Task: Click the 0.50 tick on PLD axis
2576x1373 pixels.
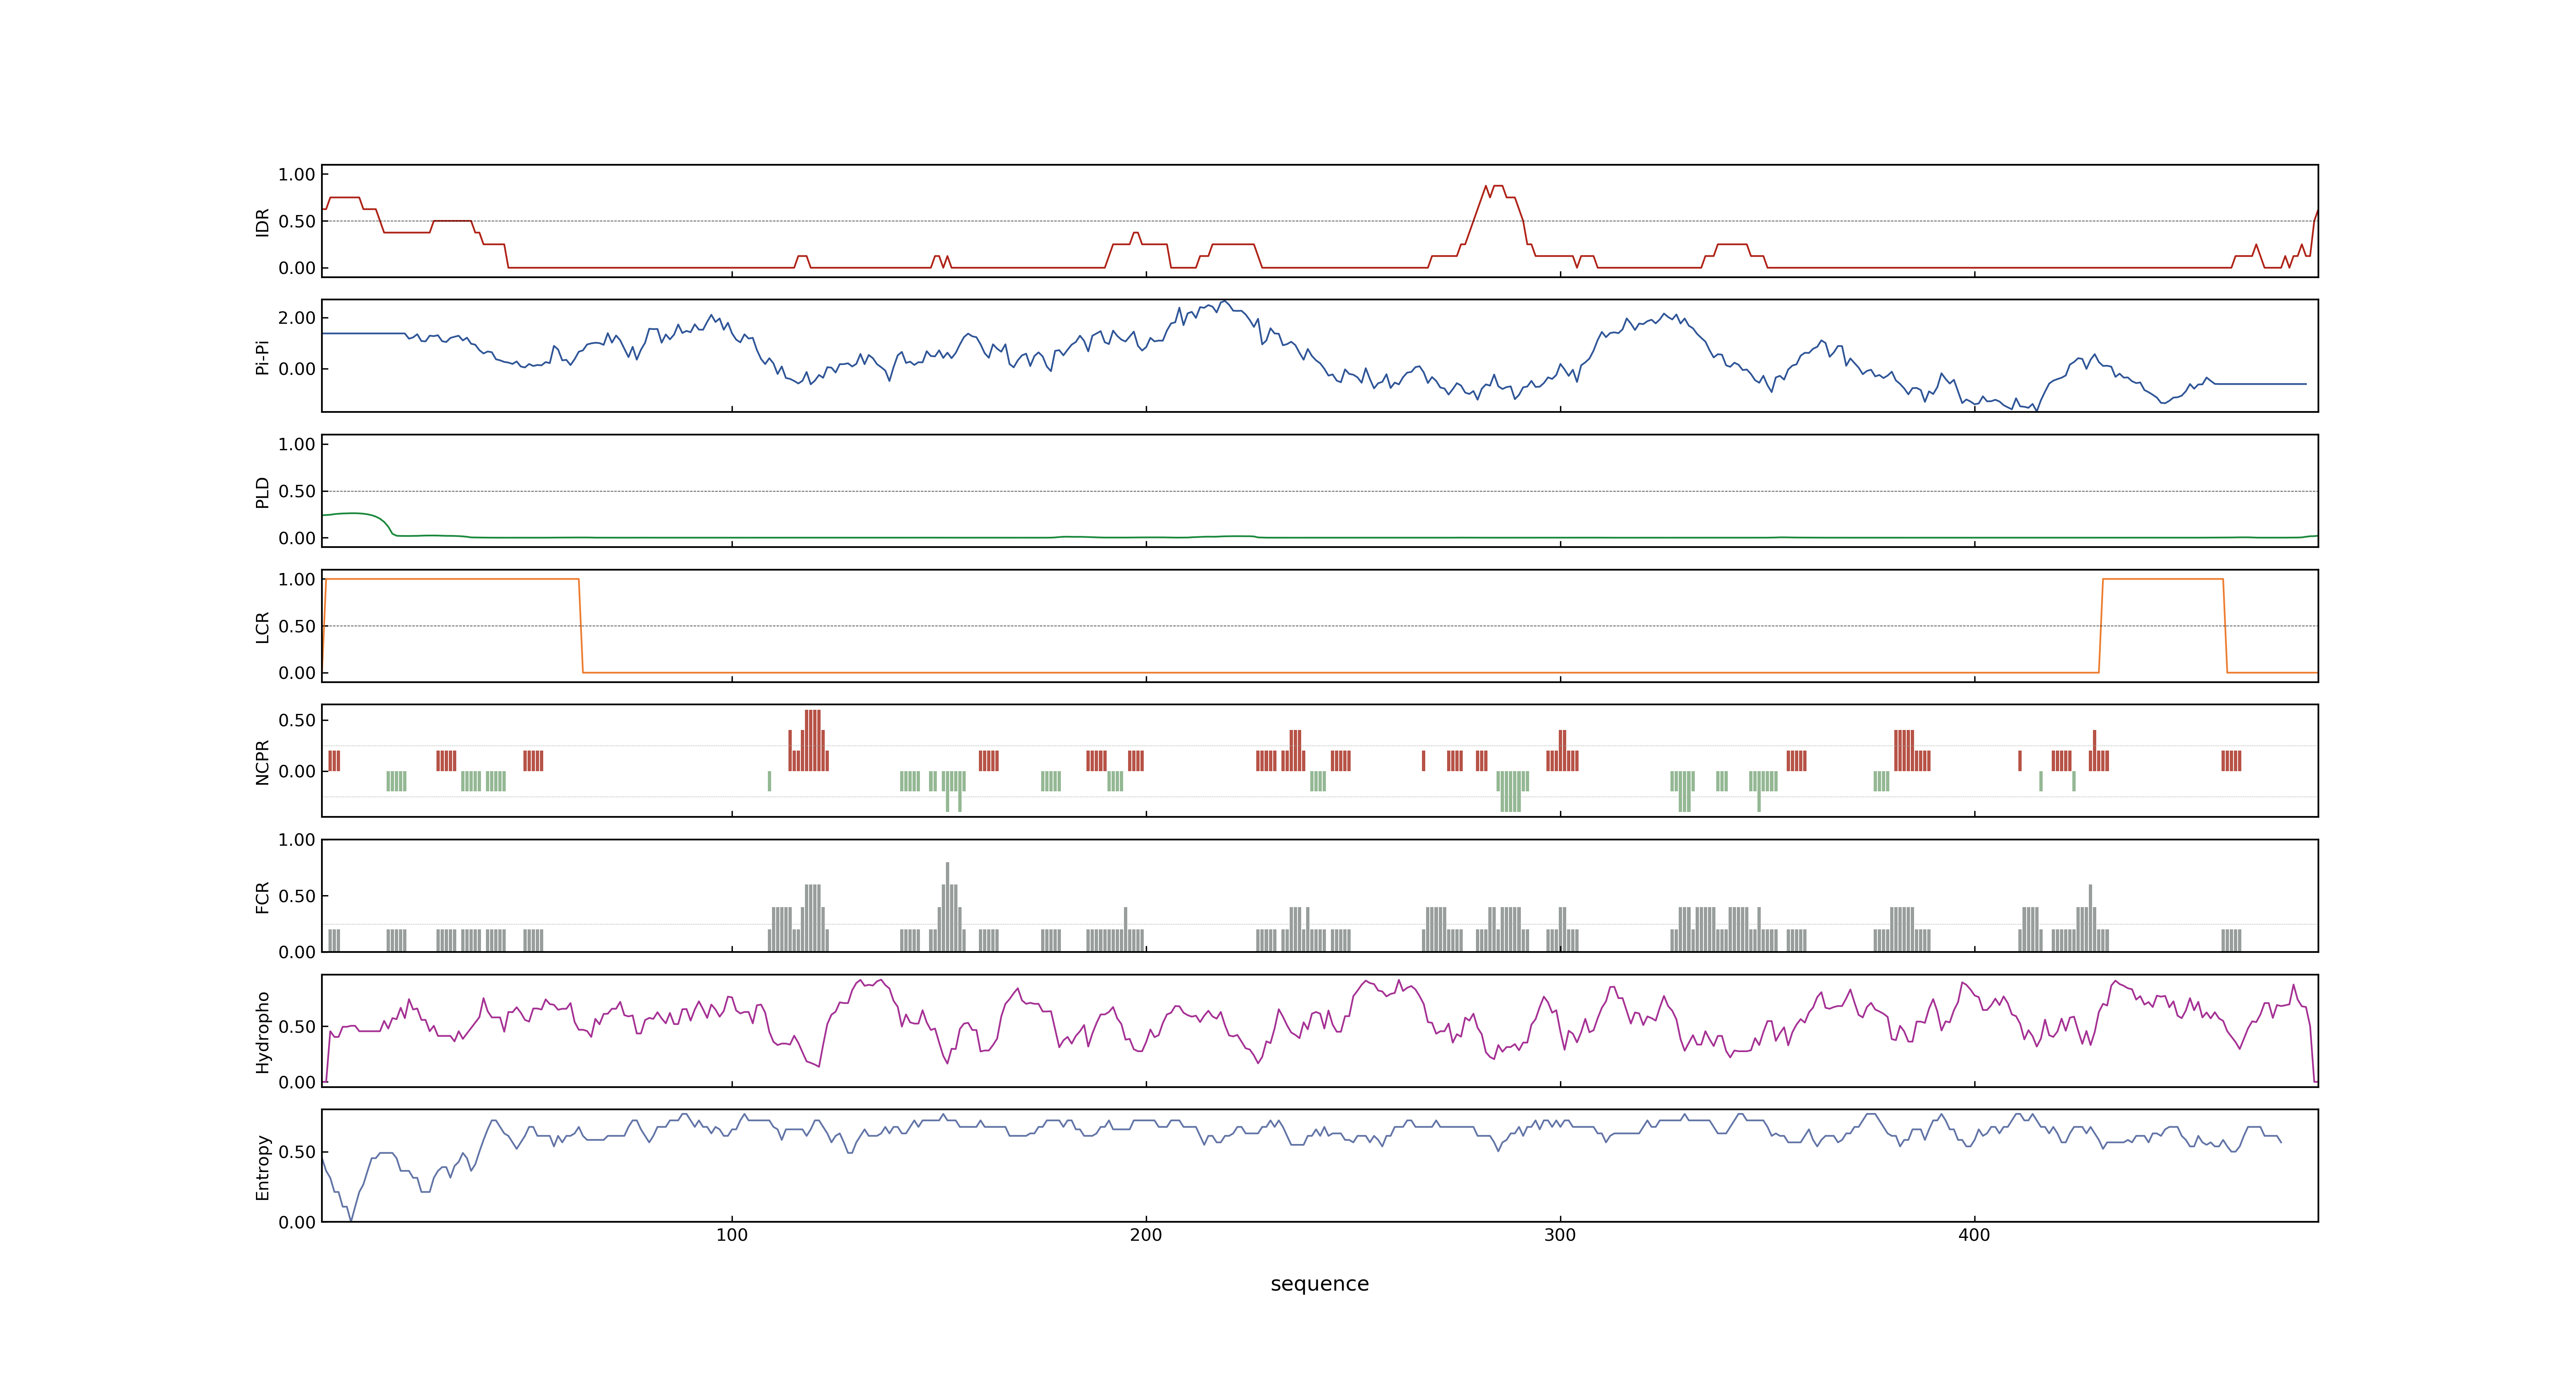Action: pos(297,491)
